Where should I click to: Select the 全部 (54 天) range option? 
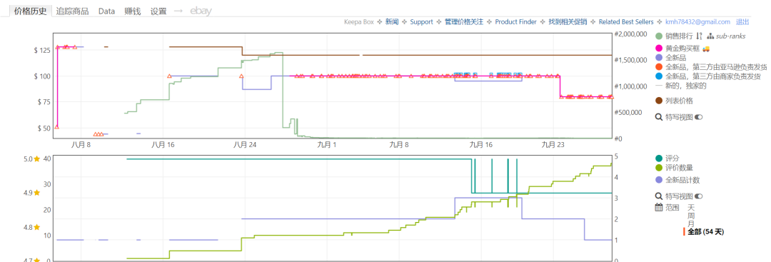705,231
